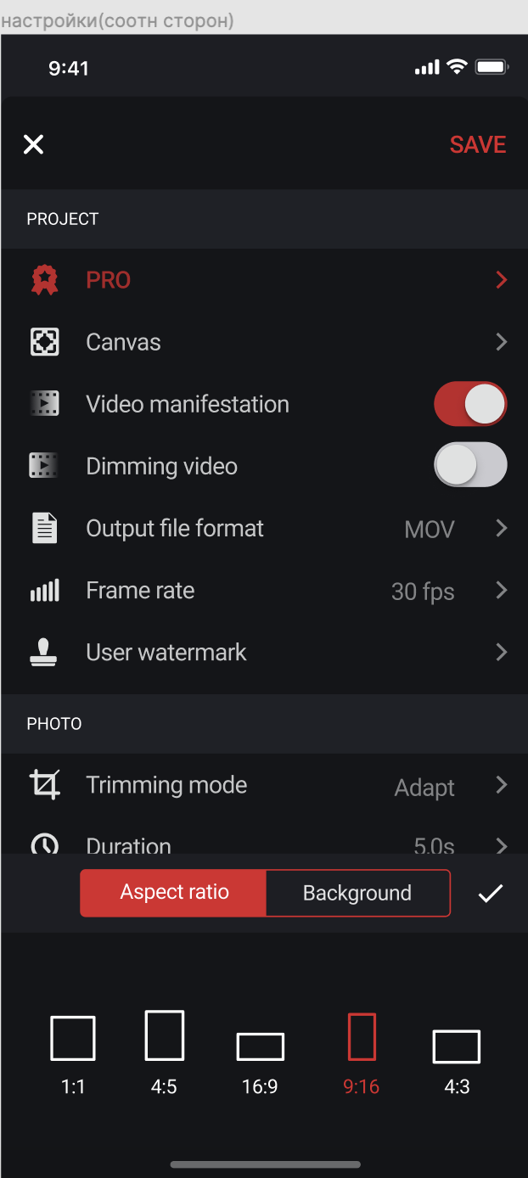Click the User watermark stamp icon
The width and height of the screenshot is (528, 1178).
(x=44, y=652)
